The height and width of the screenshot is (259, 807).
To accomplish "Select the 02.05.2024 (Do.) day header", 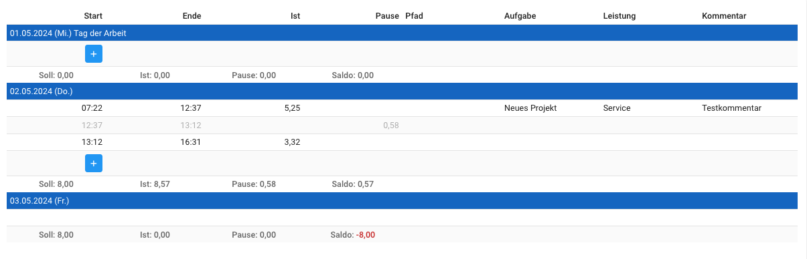I will [x=402, y=91].
